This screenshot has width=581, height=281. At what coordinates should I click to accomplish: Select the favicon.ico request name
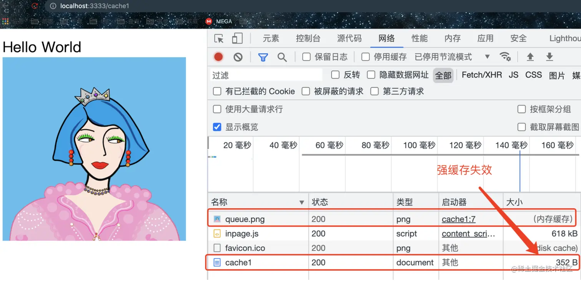point(245,248)
